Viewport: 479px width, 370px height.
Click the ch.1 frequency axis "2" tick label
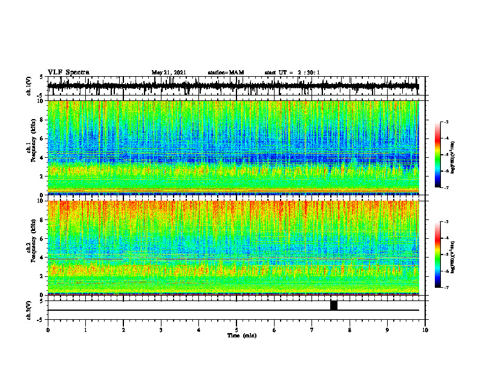[x=42, y=177]
